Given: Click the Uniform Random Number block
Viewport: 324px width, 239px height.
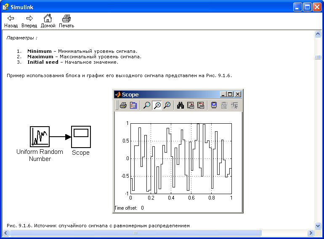Looking at the screenshot, I should (x=40, y=137).
